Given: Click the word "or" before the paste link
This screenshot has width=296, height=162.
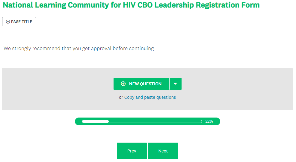Looking at the screenshot, I should [121, 97].
